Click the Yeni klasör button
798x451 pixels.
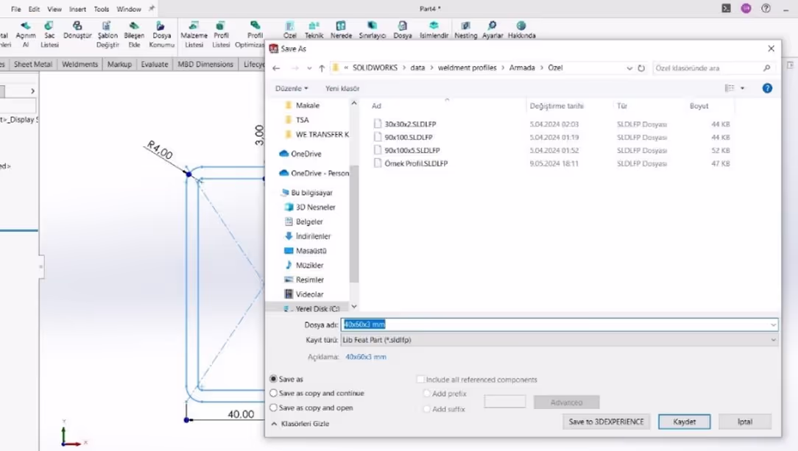342,88
